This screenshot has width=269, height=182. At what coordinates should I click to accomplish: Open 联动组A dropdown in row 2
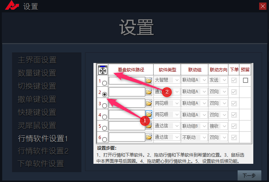click(x=194, y=92)
